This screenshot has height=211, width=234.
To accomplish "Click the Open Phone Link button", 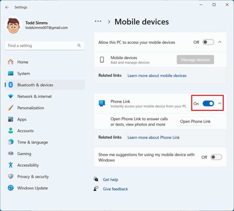I will 195,121.
